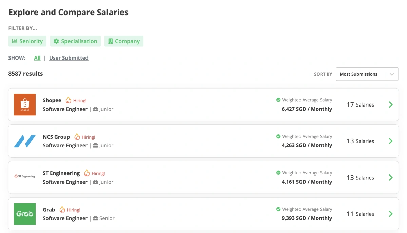The width and height of the screenshot is (407, 233).
Task: Click the Shopee logo
Action: point(24,104)
